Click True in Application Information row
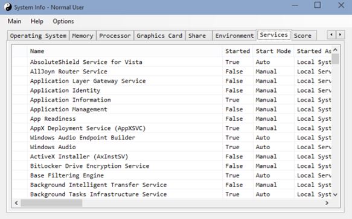This screenshot has width=352, height=219. tap(232, 100)
